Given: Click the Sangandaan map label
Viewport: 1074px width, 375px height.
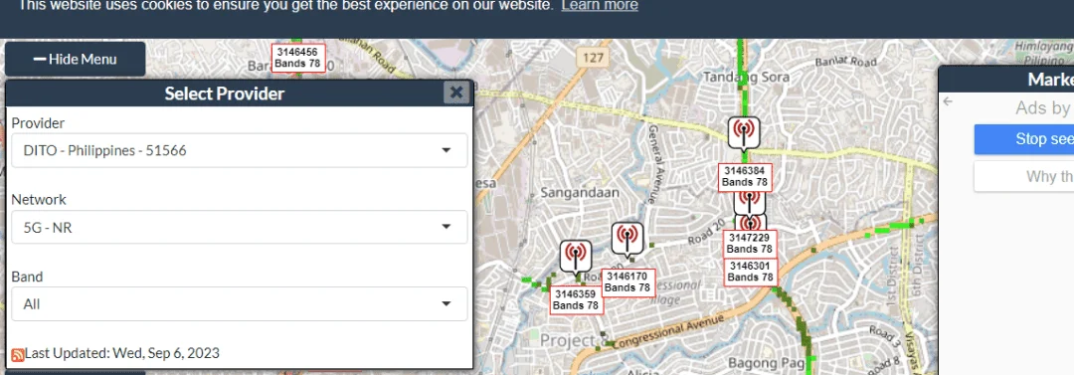Looking at the screenshot, I should click(580, 193).
